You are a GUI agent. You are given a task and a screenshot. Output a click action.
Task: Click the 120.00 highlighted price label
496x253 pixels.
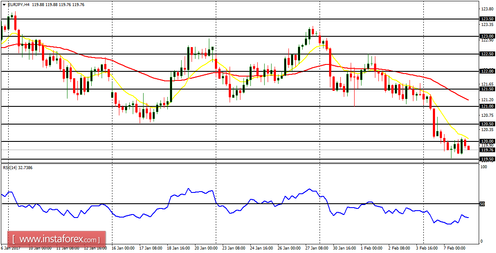(x=486, y=141)
